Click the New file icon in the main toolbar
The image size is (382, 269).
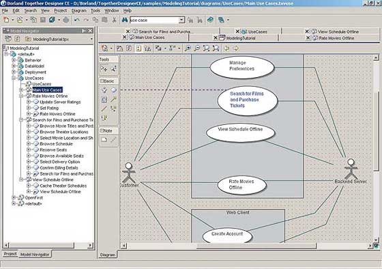point(6,20)
